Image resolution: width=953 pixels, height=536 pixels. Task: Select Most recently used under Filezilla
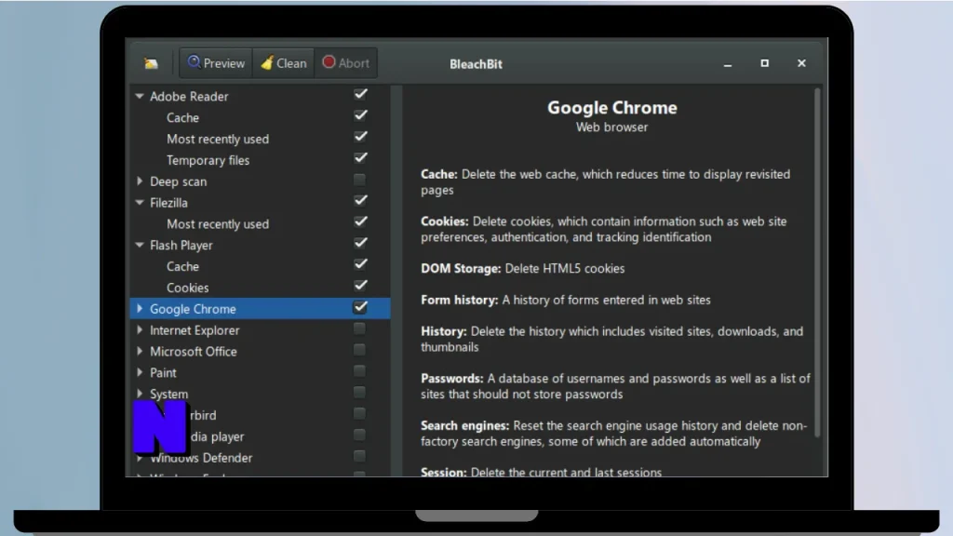tap(261, 223)
